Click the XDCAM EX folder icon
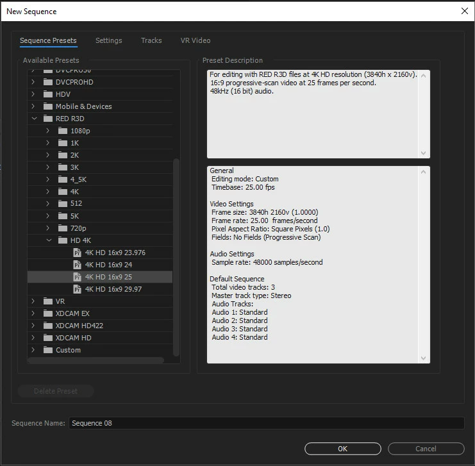Image resolution: width=475 pixels, height=466 pixels. [48, 313]
